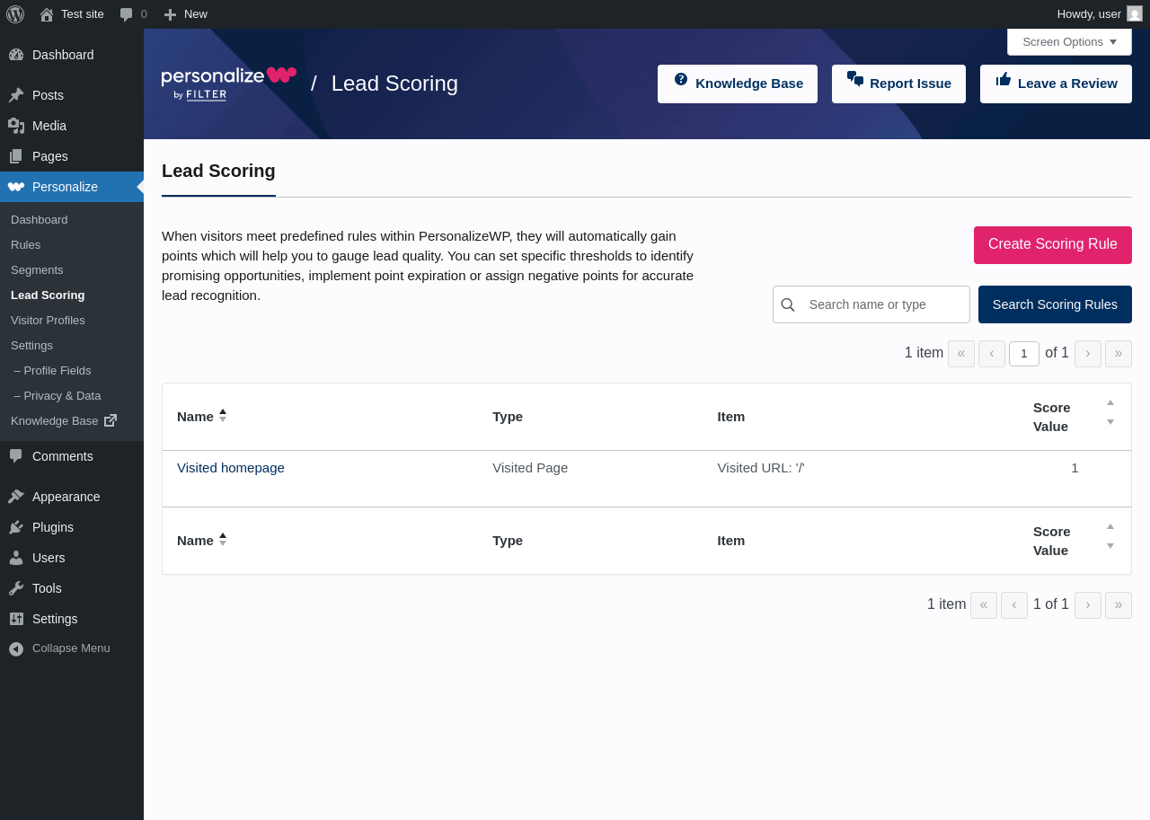
Task: Click the Search name or type field
Action: pos(885,304)
